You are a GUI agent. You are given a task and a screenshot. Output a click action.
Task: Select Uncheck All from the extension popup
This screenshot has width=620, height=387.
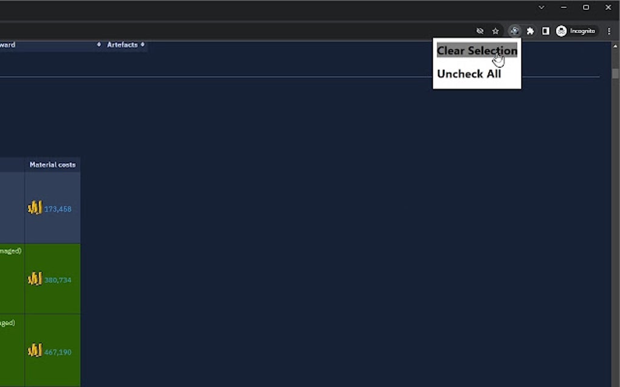pos(469,73)
